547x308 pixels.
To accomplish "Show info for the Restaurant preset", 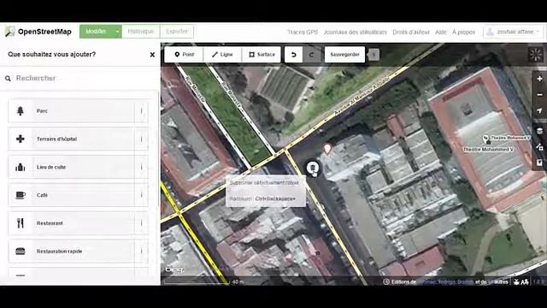I will [141, 223].
